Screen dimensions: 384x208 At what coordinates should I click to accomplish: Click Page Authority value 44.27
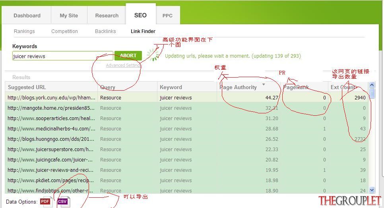(272, 97)
